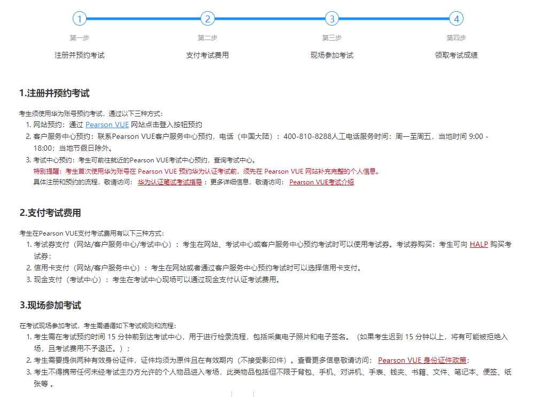Click the 现场参加考试 step label

[x=332, y=55]
